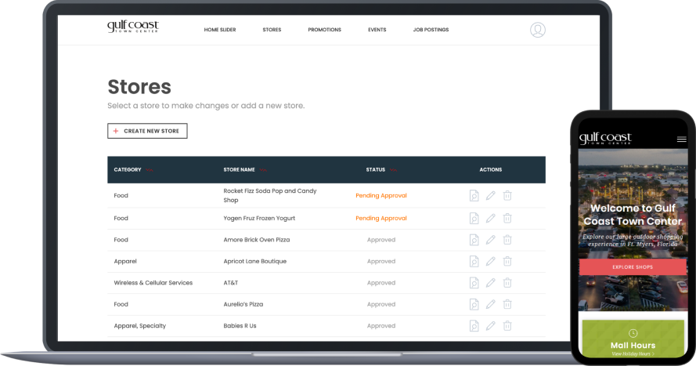
Task: Delete the Rocket Fizz Soda Pop store
Action: (507, 196)
